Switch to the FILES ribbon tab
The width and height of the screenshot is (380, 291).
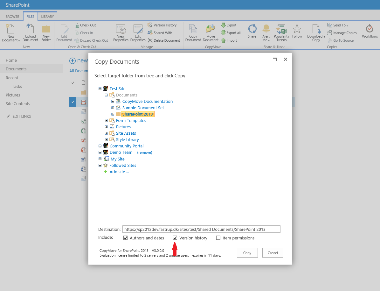pos(30,17)
